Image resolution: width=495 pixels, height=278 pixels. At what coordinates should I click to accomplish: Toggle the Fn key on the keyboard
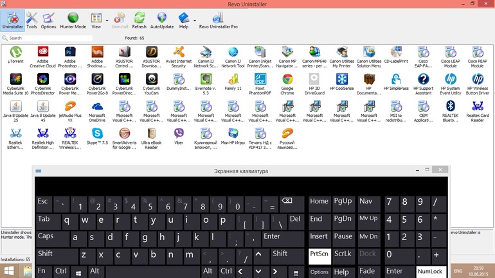[x=44, y=272]
